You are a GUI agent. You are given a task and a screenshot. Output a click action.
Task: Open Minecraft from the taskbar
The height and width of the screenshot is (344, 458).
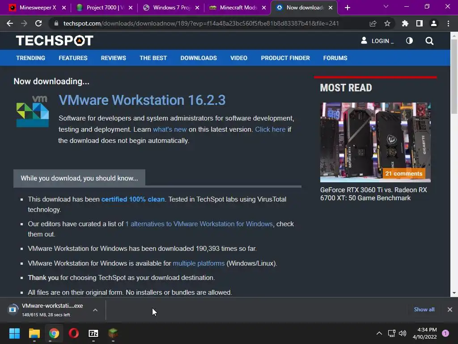tap(113, 333)
